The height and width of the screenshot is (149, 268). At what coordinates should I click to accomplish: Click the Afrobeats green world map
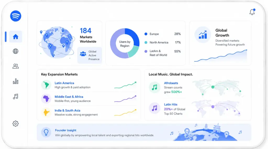(x=218, y=88)
